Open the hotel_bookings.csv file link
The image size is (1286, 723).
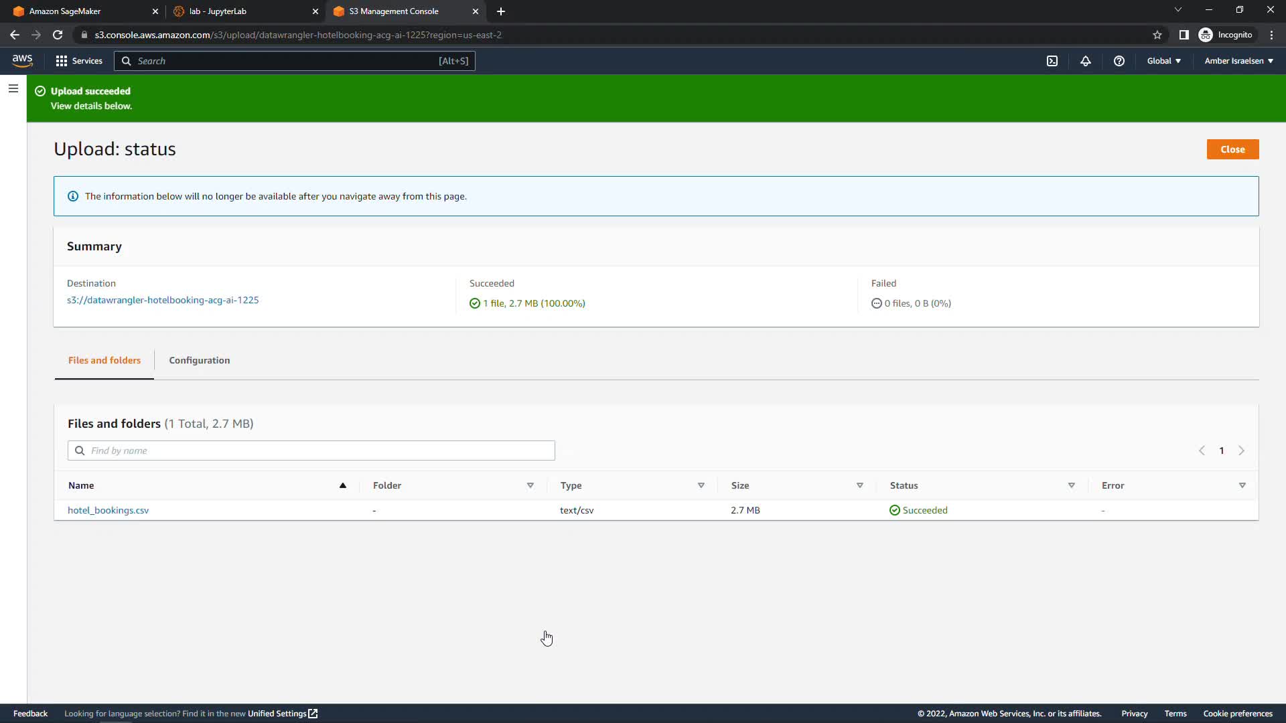[x=108, y=510]
